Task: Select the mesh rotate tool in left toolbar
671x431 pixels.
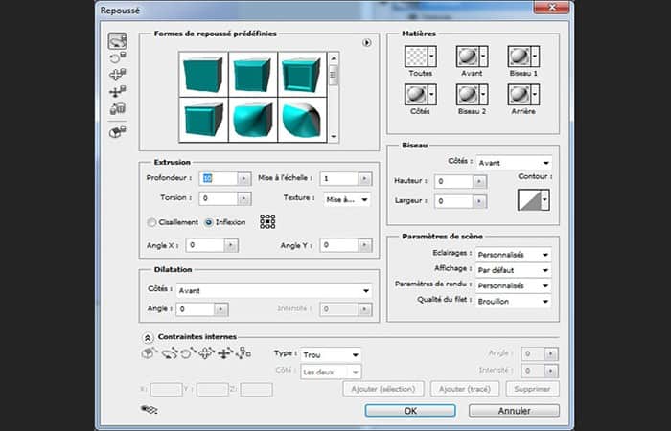Action: click(x=117, y=41)
